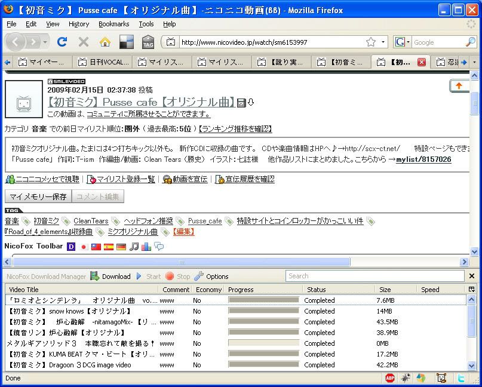Open the Google search engine selector
Screen dimensions: 482x387
pyautogui.click(x=403, y=42)
